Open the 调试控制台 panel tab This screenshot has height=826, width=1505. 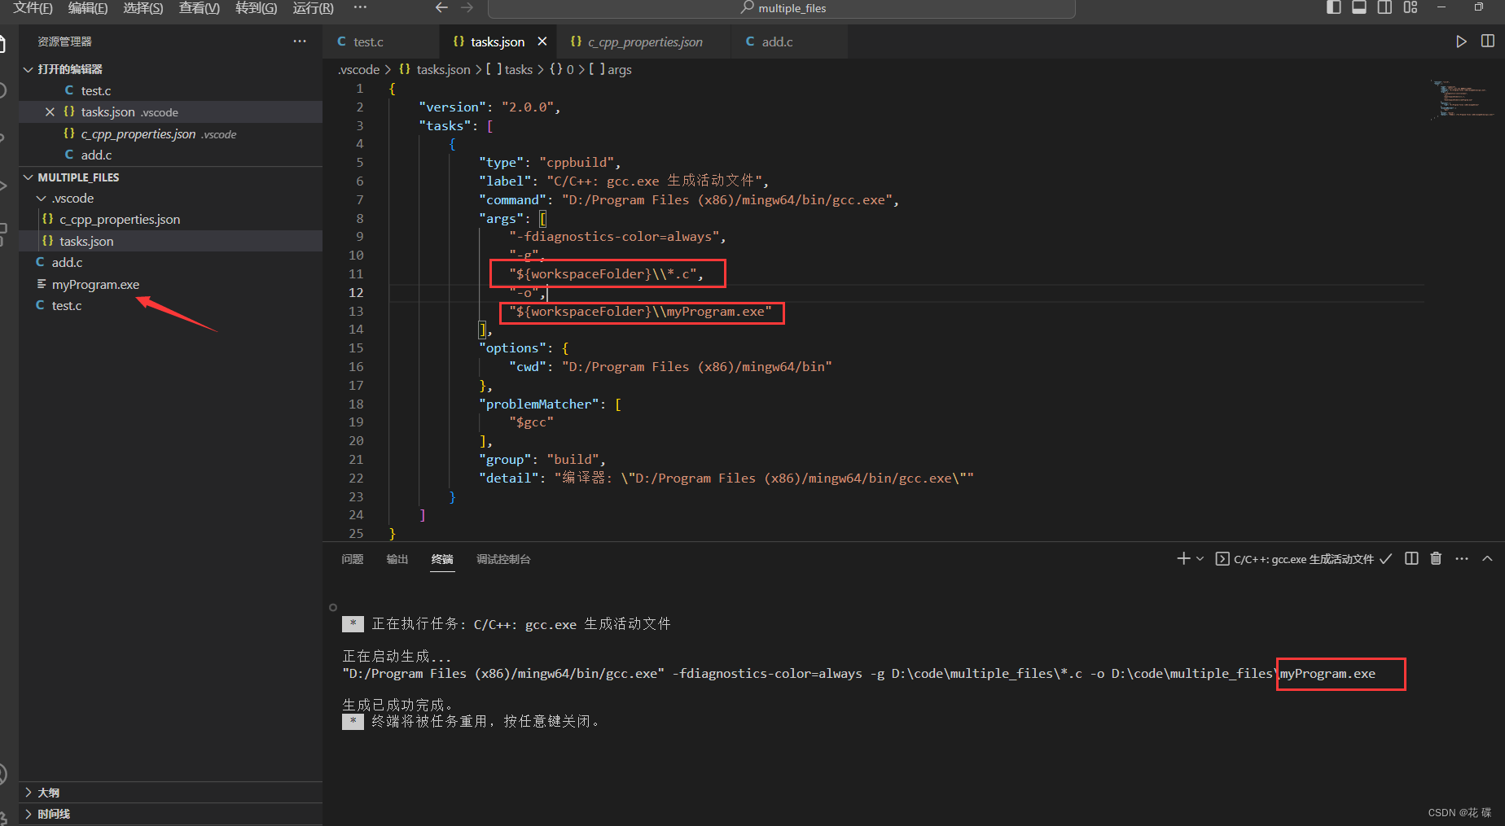(x=503, y=559)
